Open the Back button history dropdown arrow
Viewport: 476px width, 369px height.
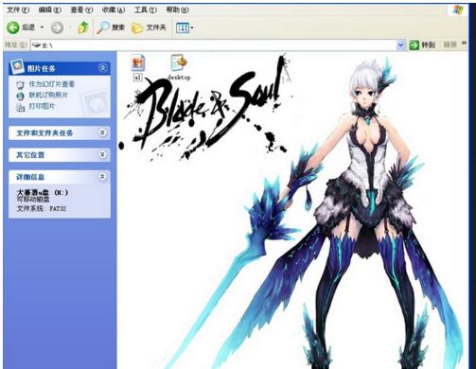[x=42, y=27]
